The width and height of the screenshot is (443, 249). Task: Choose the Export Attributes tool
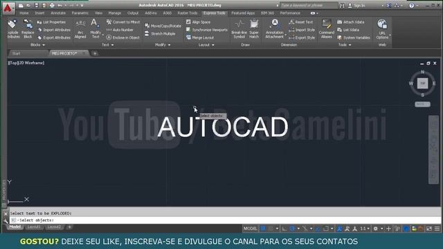coord(54,37)
